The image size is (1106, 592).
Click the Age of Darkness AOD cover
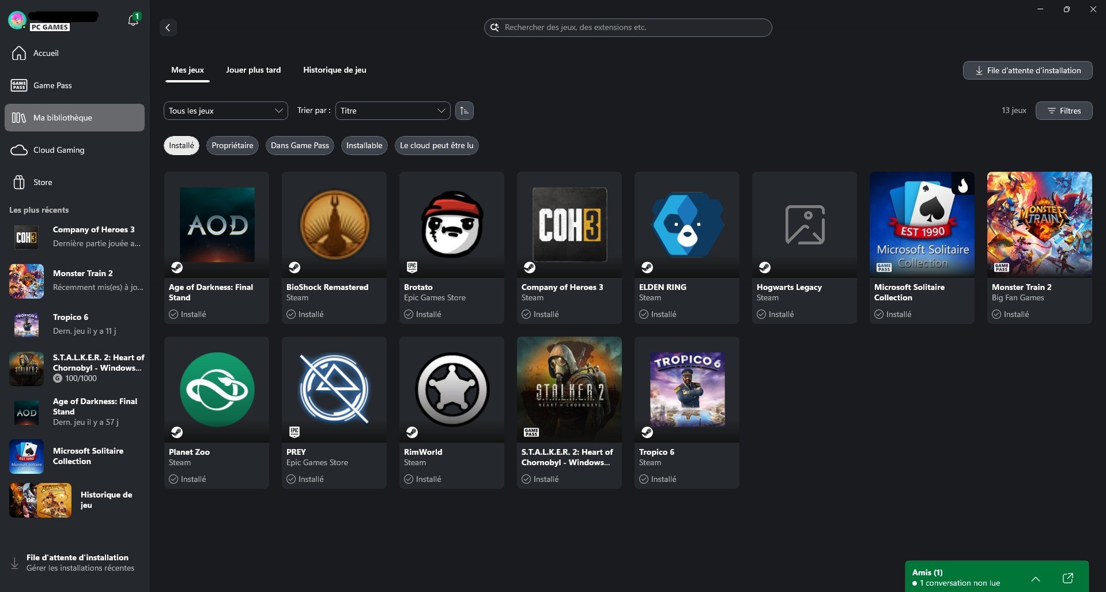pyautogui.click(x=217, y=225)
